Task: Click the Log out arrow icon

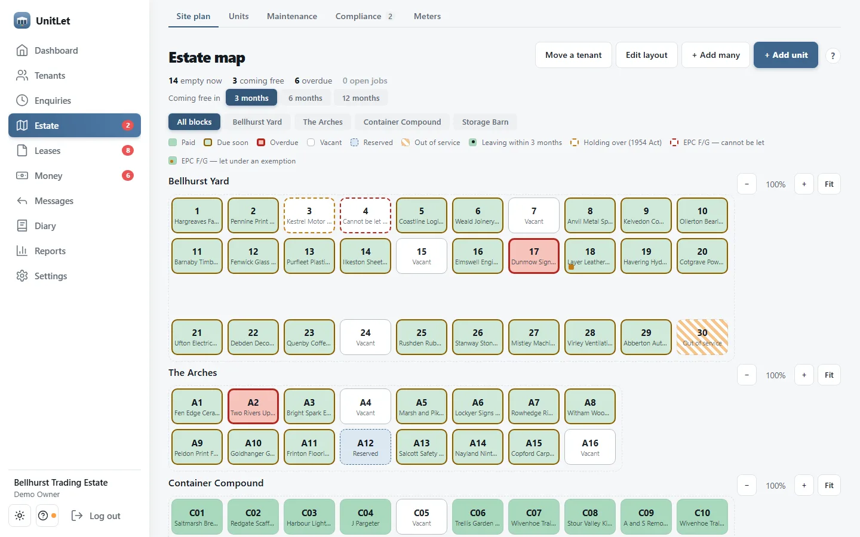Action: click(x=77, y=516)
